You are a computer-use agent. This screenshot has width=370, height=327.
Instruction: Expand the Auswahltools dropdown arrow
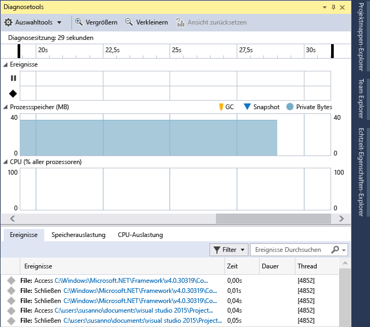coord(59,22)
